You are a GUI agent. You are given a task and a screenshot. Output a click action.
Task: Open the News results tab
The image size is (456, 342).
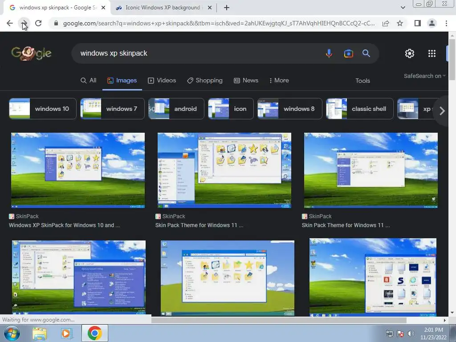pos(246,81)
